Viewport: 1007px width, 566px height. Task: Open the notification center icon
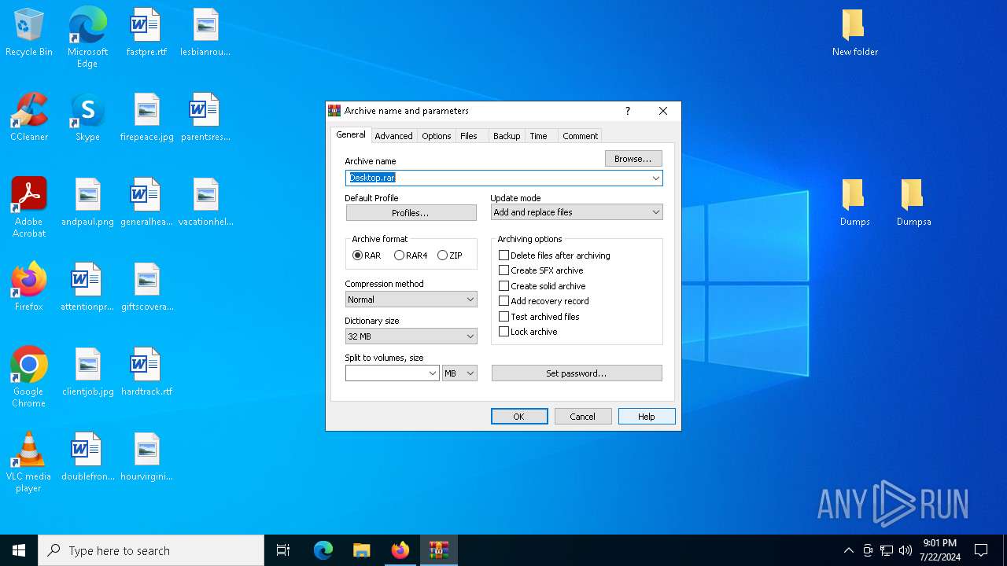981,550
